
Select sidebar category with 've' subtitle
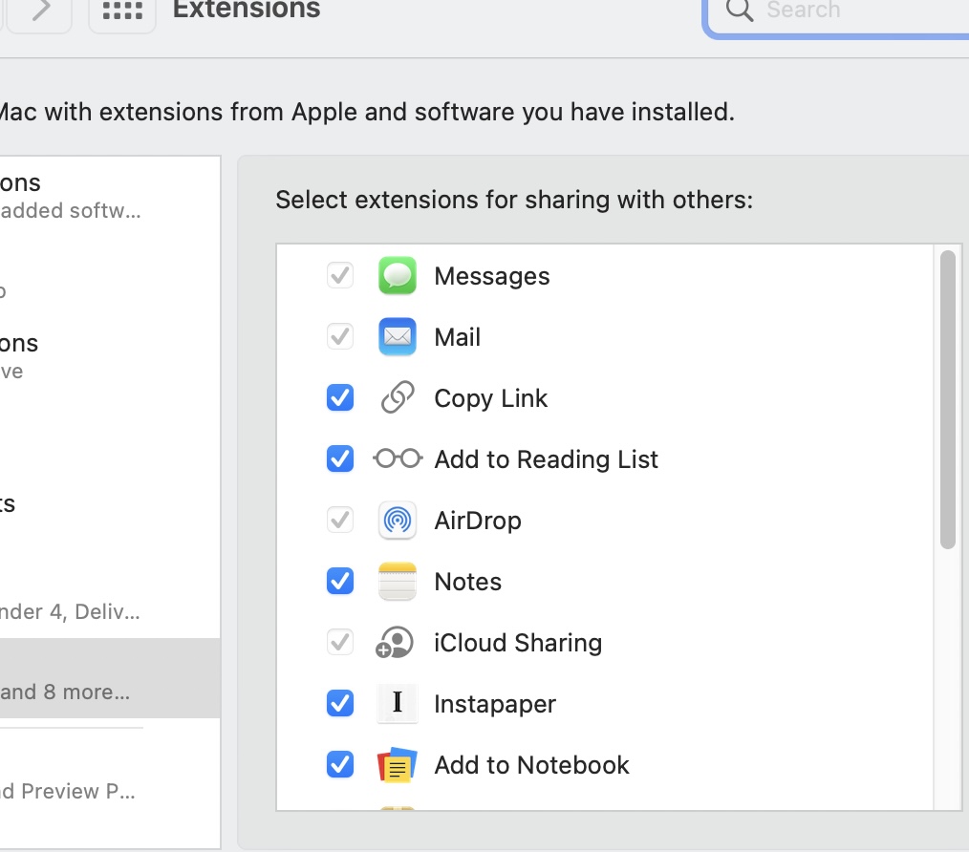tap(110, 357)
